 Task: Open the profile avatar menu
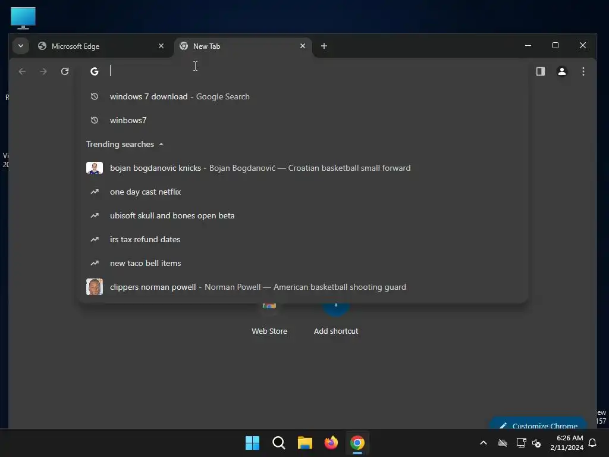coord(562,71)
